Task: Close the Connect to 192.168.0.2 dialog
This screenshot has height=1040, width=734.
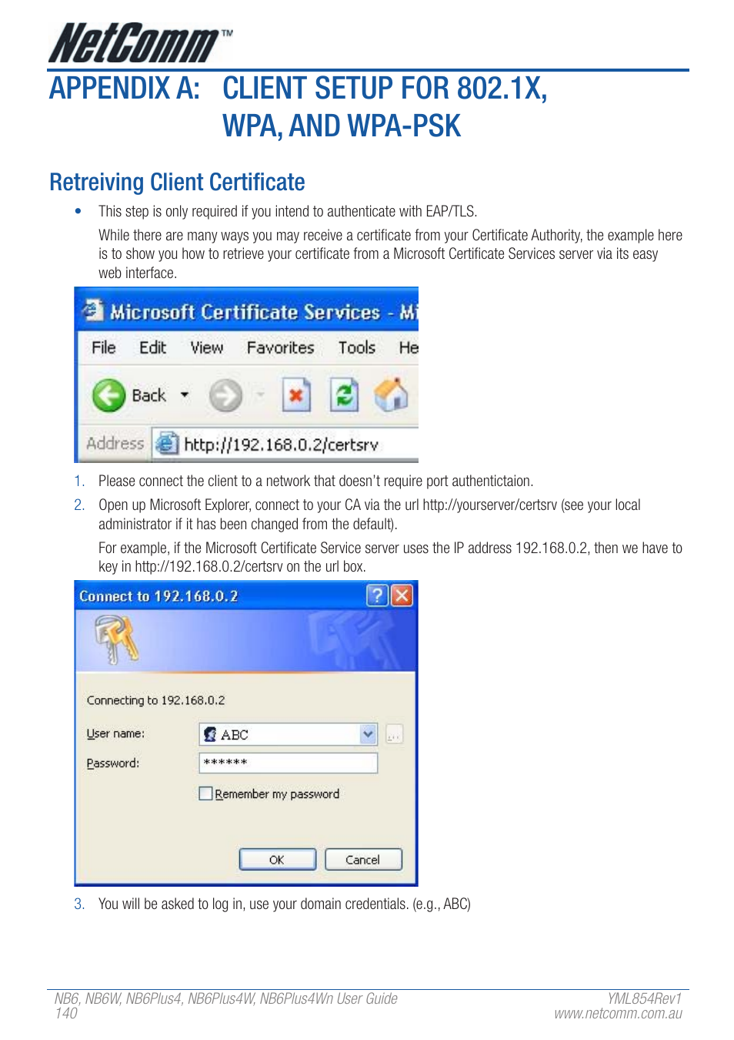Action: [402, 595]
